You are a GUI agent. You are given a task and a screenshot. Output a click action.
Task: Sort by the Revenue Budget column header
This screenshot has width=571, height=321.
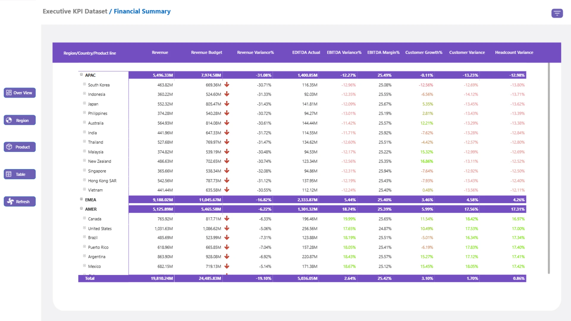pos(206,52)
